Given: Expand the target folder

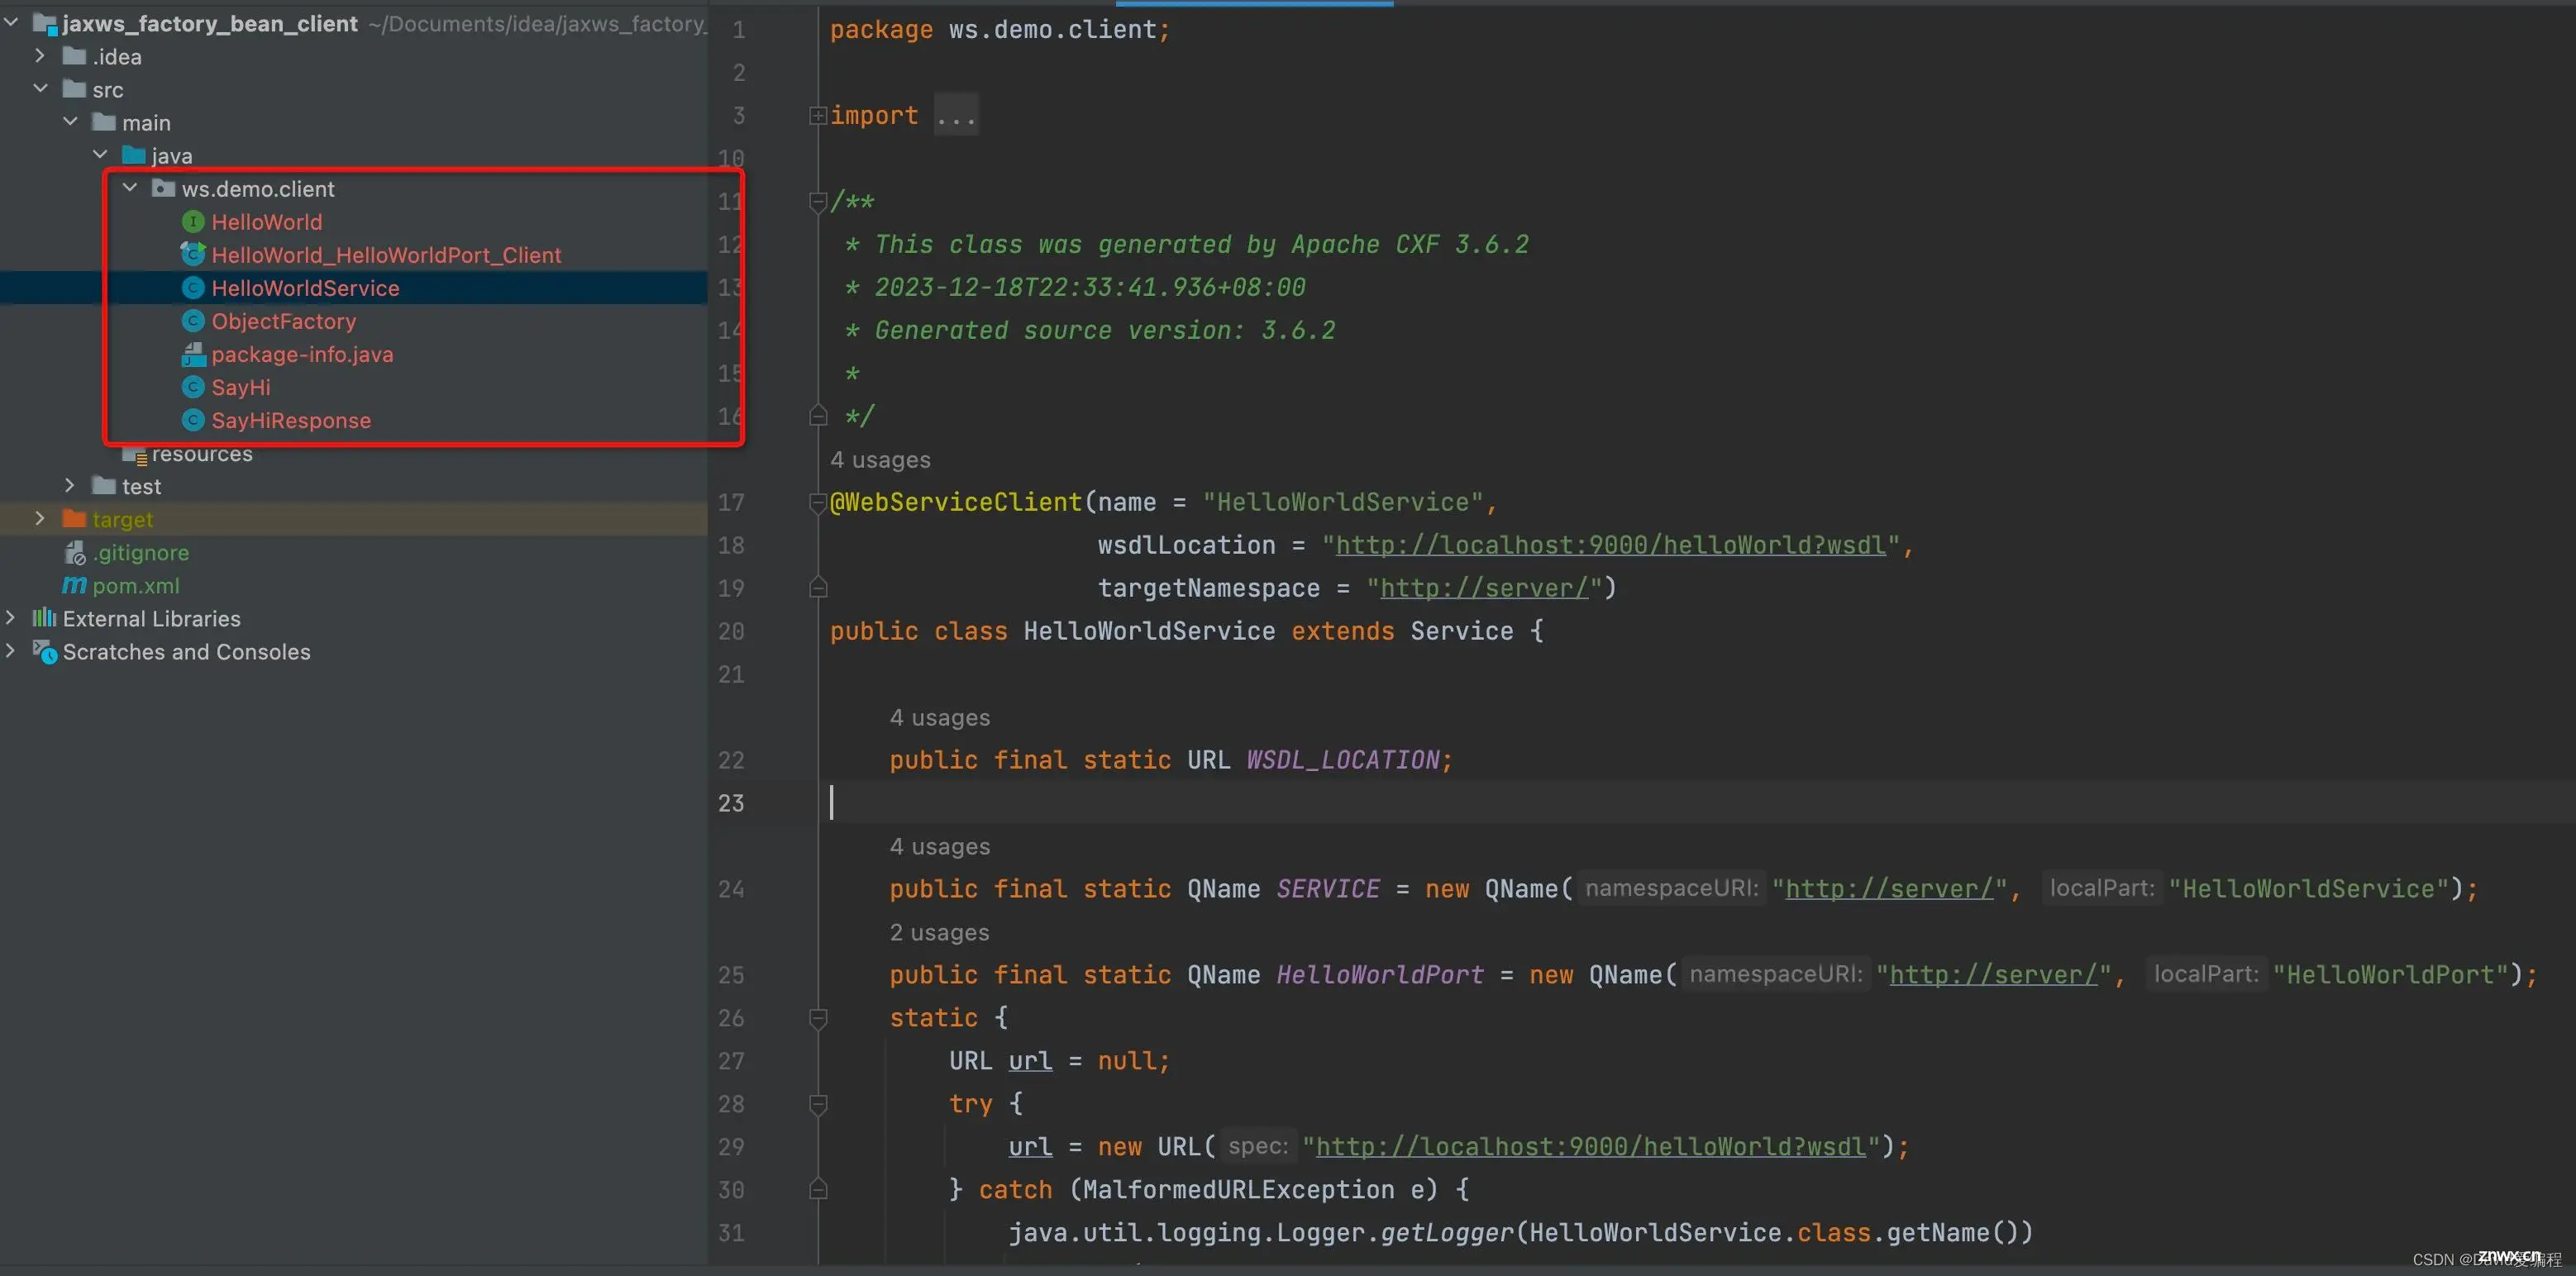Looking at the screenshot, I should coord(40,519).
